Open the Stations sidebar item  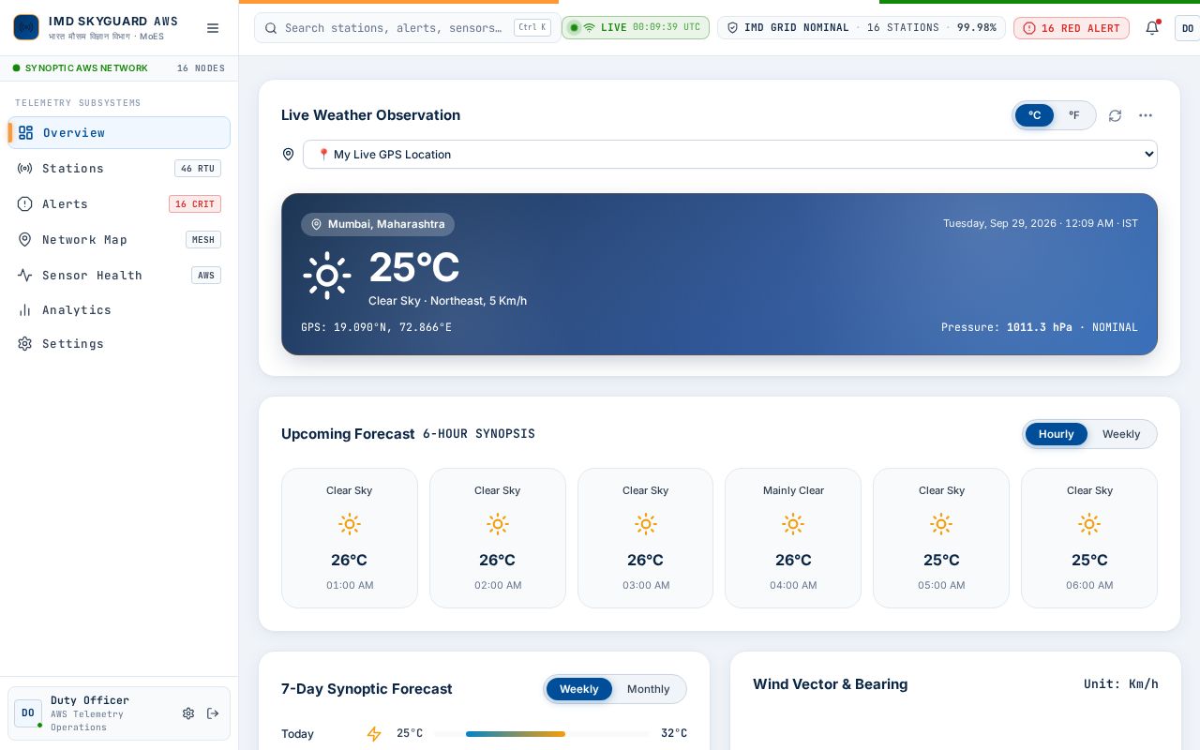119,169
